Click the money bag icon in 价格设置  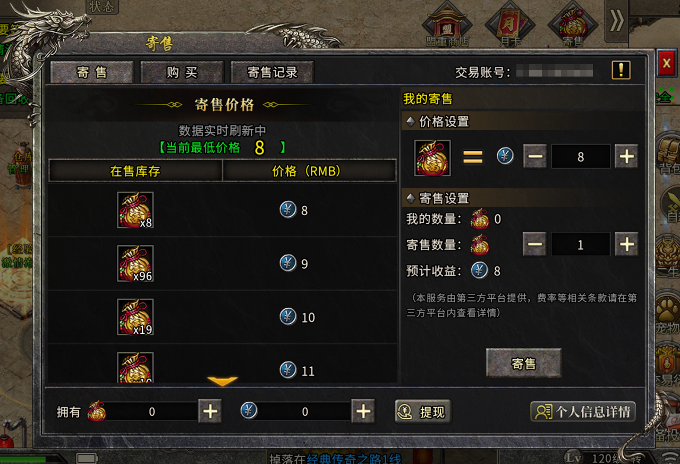(x=432, y=158)
